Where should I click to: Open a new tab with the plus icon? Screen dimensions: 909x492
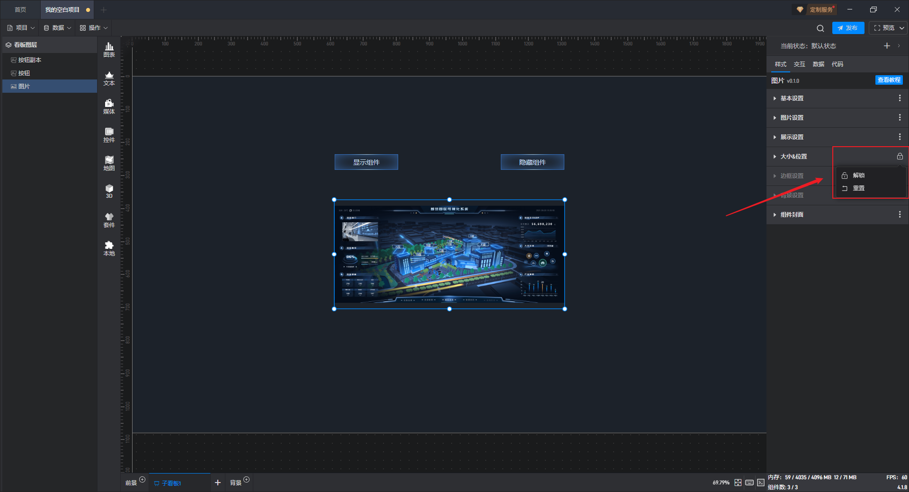point(104,10)
